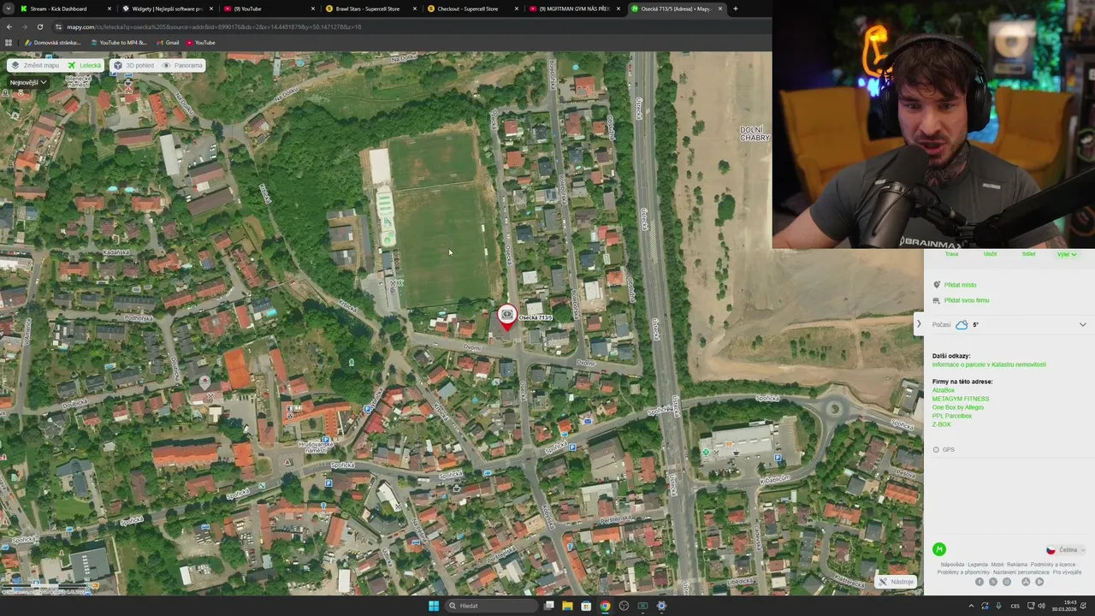The width and height of the screenshot is (1095, 616).
Task: Show GPS coordinates of the address
Action: point(943,449)
